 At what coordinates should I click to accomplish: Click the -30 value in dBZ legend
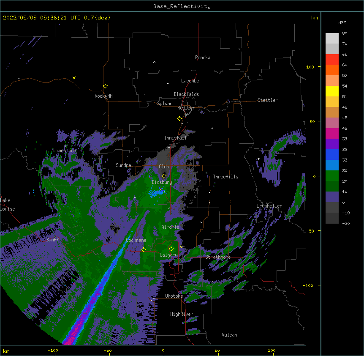coord(346,223)
